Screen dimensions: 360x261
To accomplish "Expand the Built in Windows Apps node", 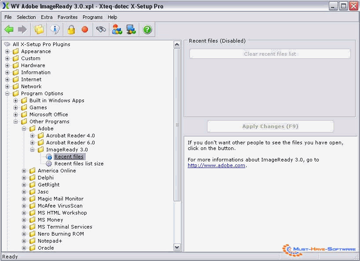I will point(16,100).
